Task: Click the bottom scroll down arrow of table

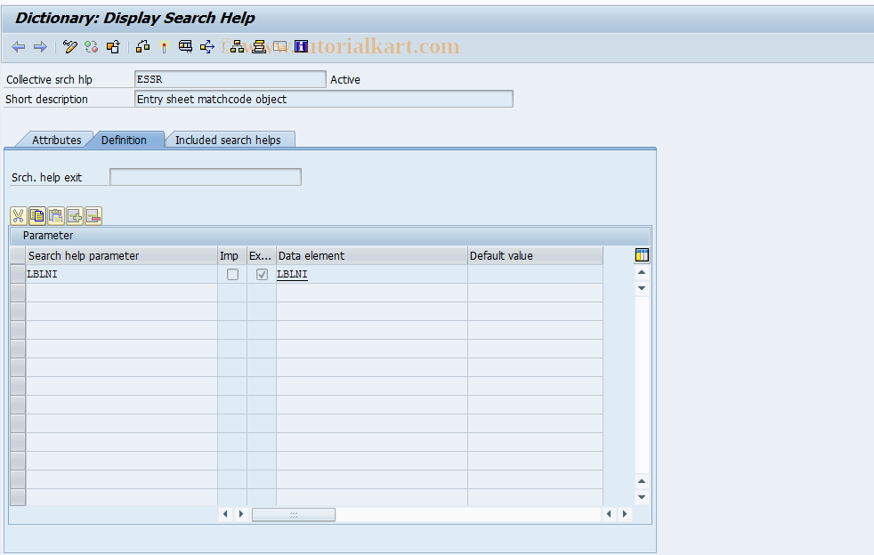Action: click(642, 496)
